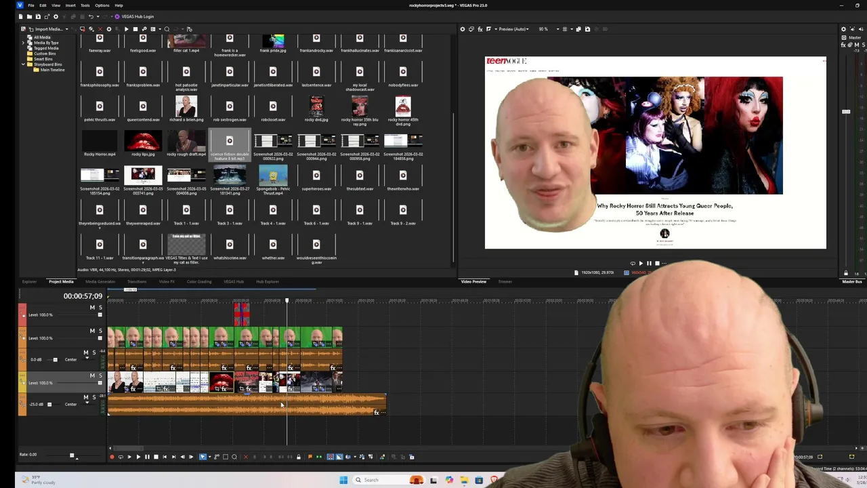The height and width of the screenshot is (488, 867).
Task: Open the media search magnifier tool
Action: click(x=167, y=29)
